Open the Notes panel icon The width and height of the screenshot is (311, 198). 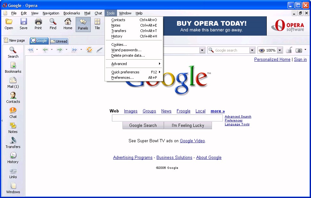coord(13,125)
